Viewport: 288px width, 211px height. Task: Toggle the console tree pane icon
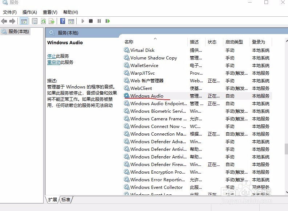tap(24, 21)
